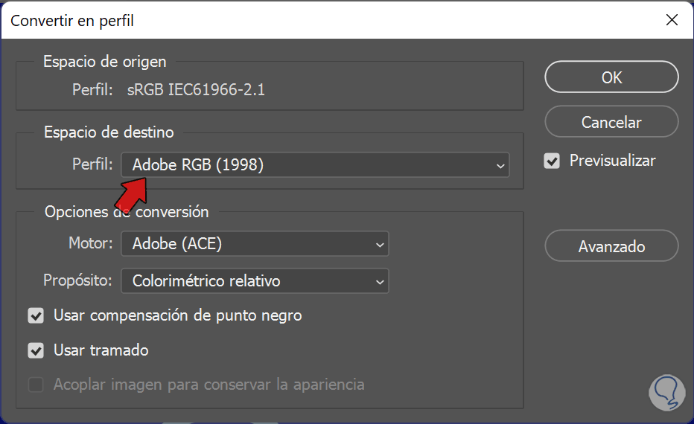Toggle the Previsualizar checkbox
This screenshot has width=694, height=424.
pyautogui.click(x=552, y=161)
